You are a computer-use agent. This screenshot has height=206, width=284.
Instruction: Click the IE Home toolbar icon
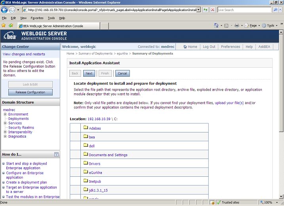click(x=216, y=25)
